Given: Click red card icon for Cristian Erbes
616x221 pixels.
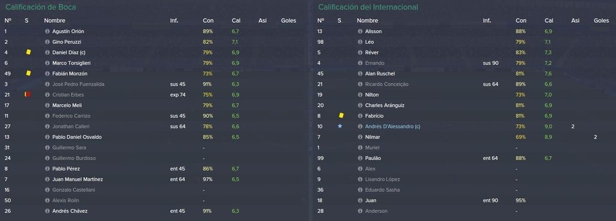Looking at the screenshot, I should 28,94.
